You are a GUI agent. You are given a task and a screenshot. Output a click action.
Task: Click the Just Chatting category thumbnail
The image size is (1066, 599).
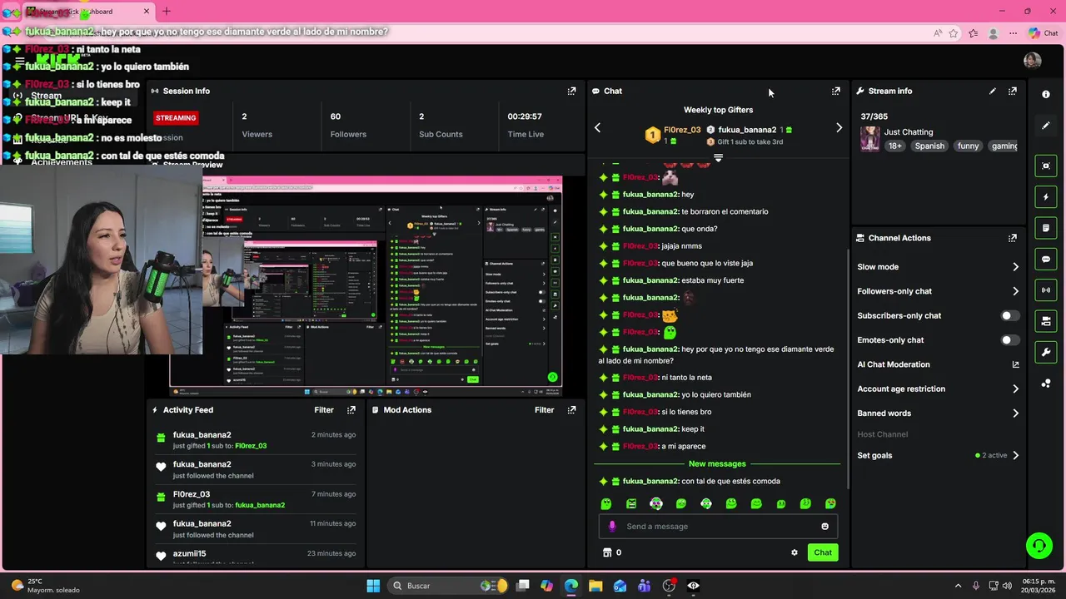870,139
